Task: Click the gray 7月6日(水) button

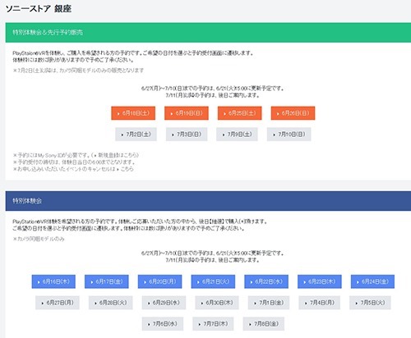Action: pyautogui.click(x=163, y=324)
